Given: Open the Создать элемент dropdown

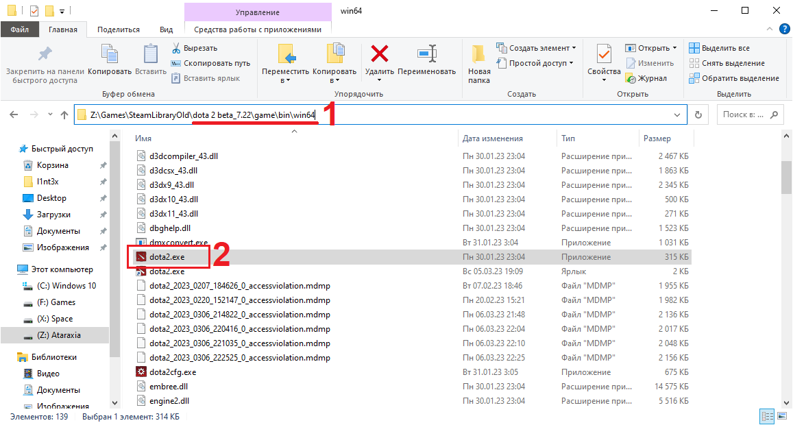Looking at the screenshot, I should (x=536, y=48).
